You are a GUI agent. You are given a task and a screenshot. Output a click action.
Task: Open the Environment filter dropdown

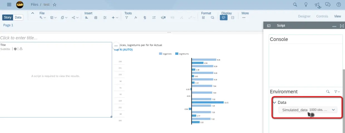(x=337, y=91)
